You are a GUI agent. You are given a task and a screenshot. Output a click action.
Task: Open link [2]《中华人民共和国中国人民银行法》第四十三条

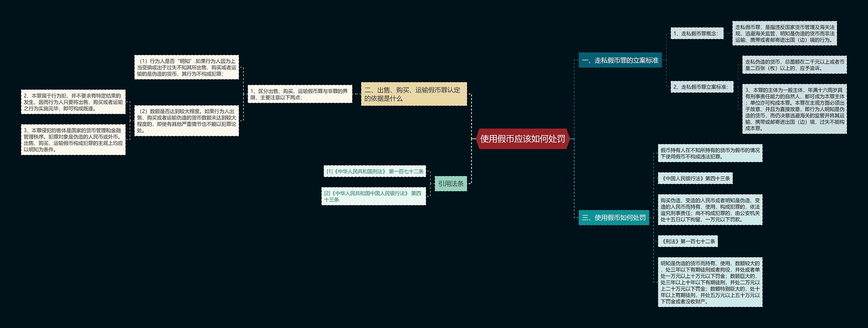coord(374,196)
